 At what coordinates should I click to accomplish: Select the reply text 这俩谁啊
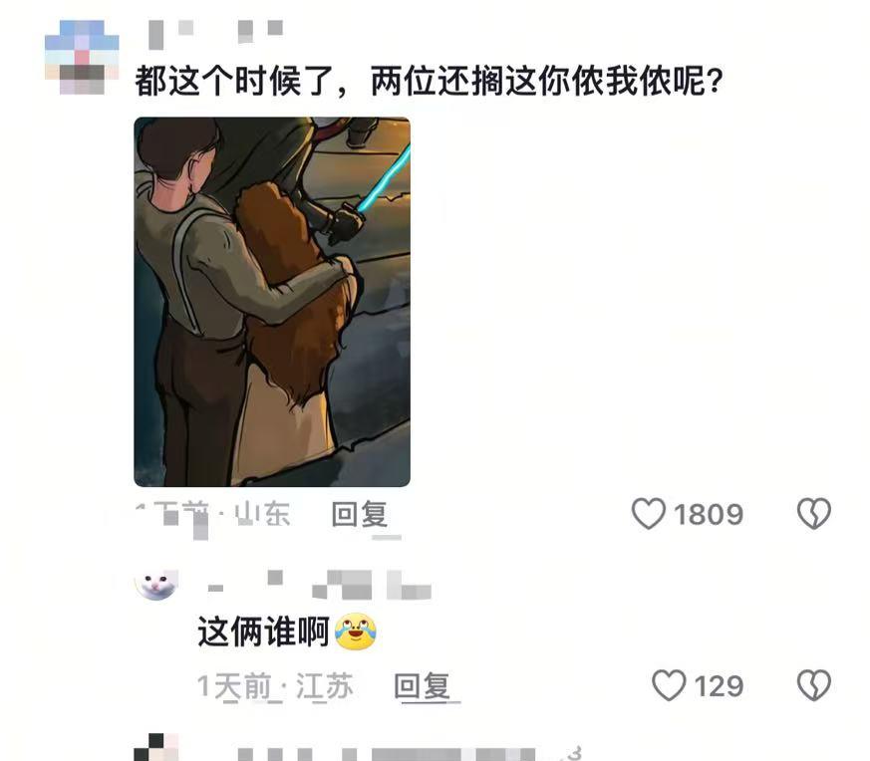[263, 632]
